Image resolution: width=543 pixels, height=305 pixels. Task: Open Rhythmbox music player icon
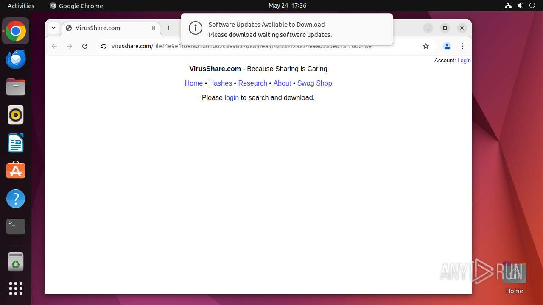(x=16, y=115)
